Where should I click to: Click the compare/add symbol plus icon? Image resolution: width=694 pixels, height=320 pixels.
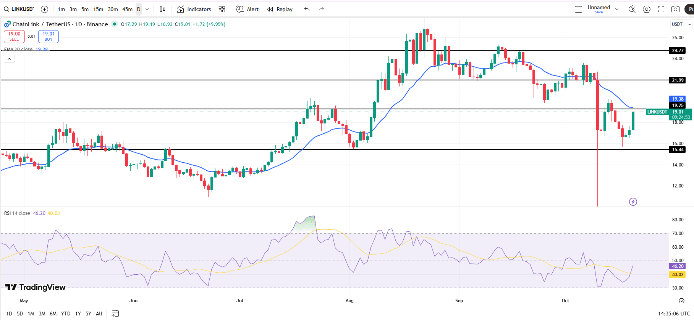(44, 9)
